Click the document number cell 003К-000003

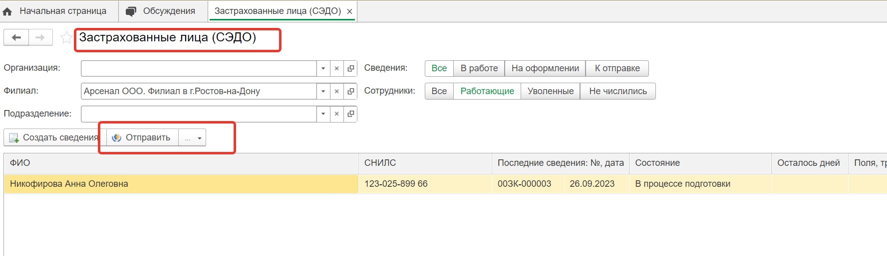528,184
